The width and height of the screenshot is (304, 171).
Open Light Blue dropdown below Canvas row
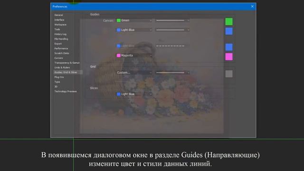134,30
